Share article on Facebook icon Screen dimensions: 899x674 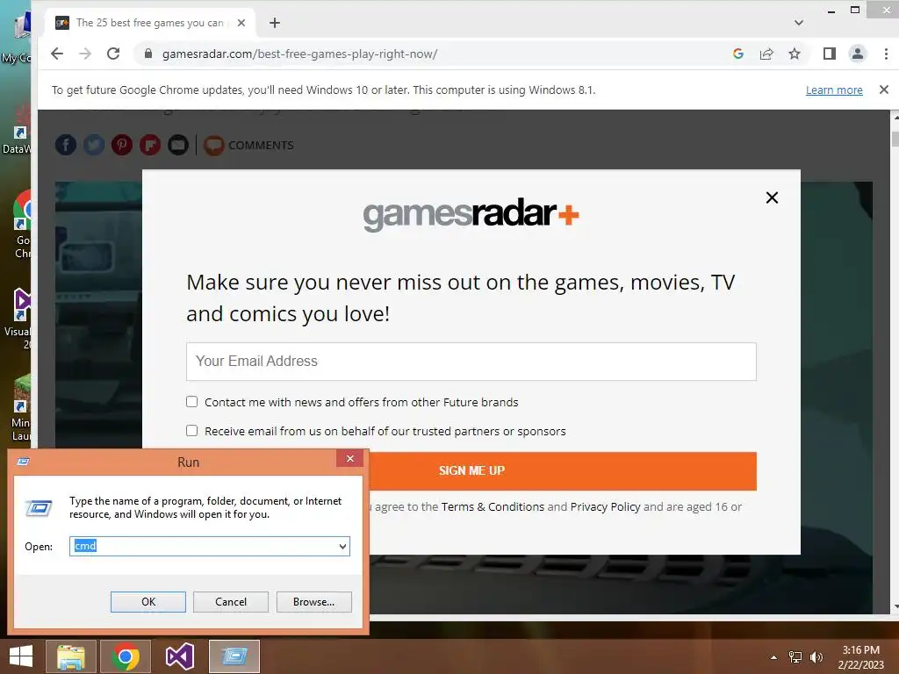coord(66,145)
